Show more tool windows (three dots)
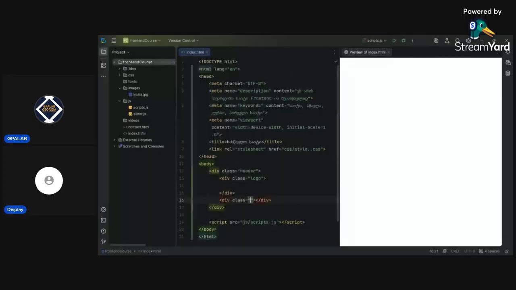The height and width of the screenshot is (290, 516). click(x=104, y=76)
